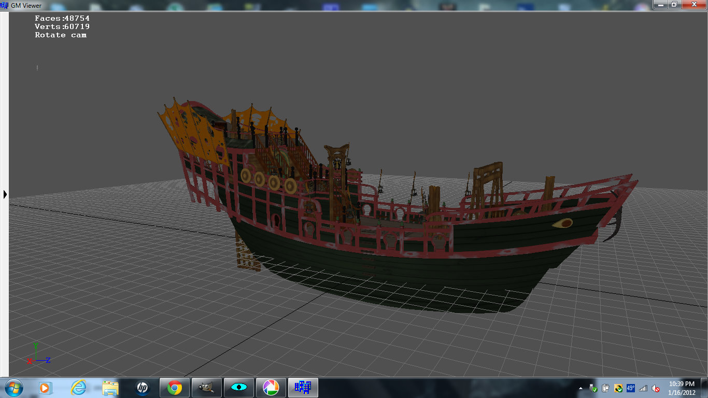
Task: Open the power plug battery tray icon
Action: pos(605,388)
